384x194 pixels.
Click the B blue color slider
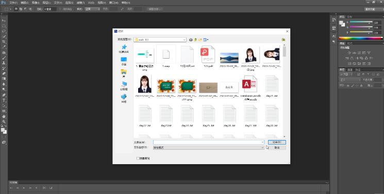point(361,32)
